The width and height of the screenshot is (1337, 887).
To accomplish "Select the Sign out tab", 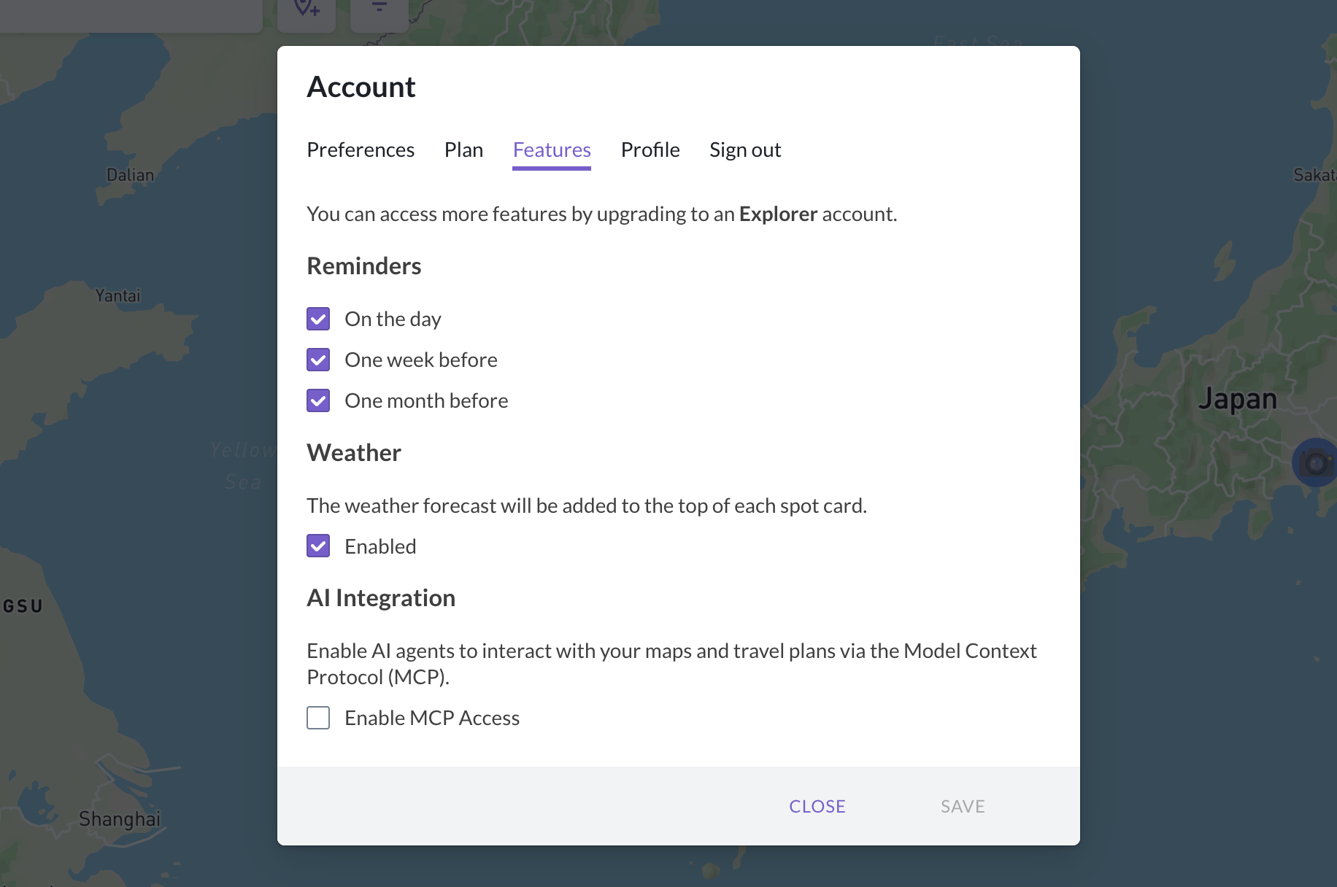I will tap(745, 150).
